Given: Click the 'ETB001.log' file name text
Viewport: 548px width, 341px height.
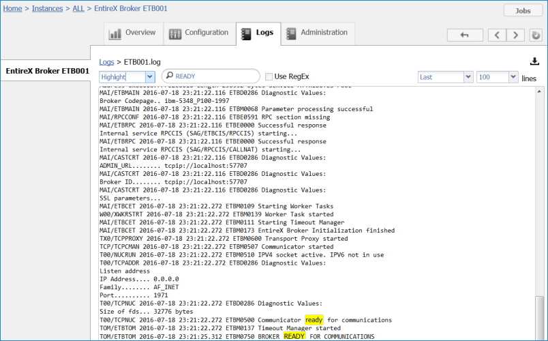Looking at the screenshot, I should [x=142, y=62].
